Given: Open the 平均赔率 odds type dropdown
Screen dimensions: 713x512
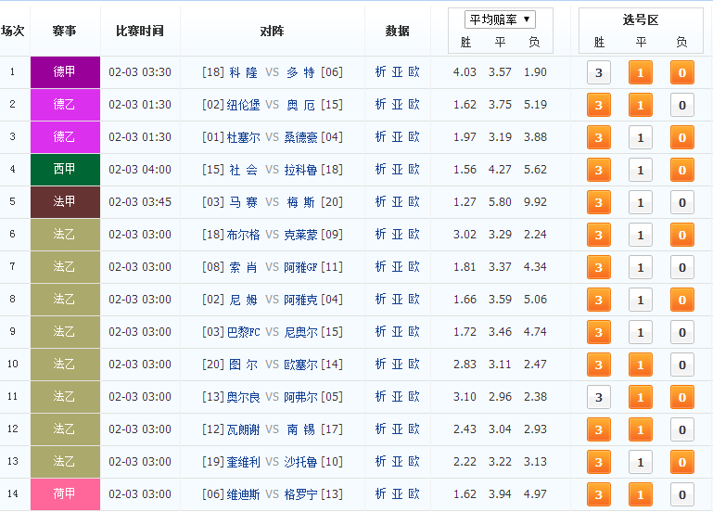Looking at the screenshot, I should [x=500, y=19].
